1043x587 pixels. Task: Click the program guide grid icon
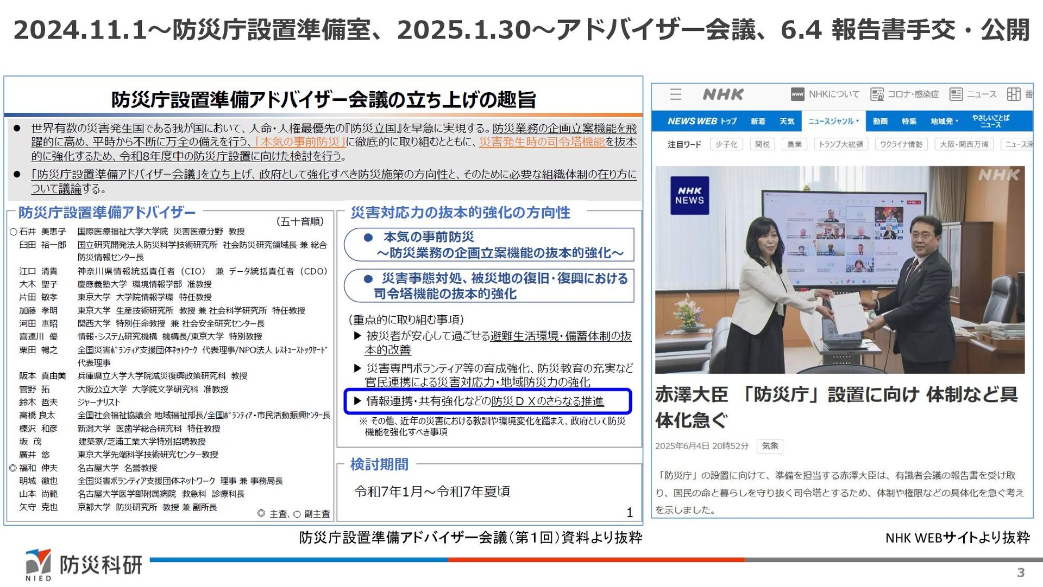(x=1013, y=94)
